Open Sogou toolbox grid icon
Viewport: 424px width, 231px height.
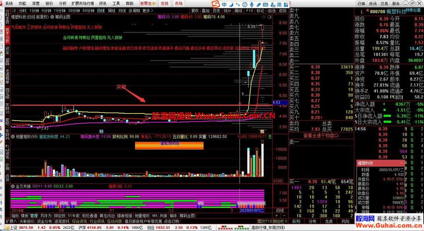(x=285, y=4)
